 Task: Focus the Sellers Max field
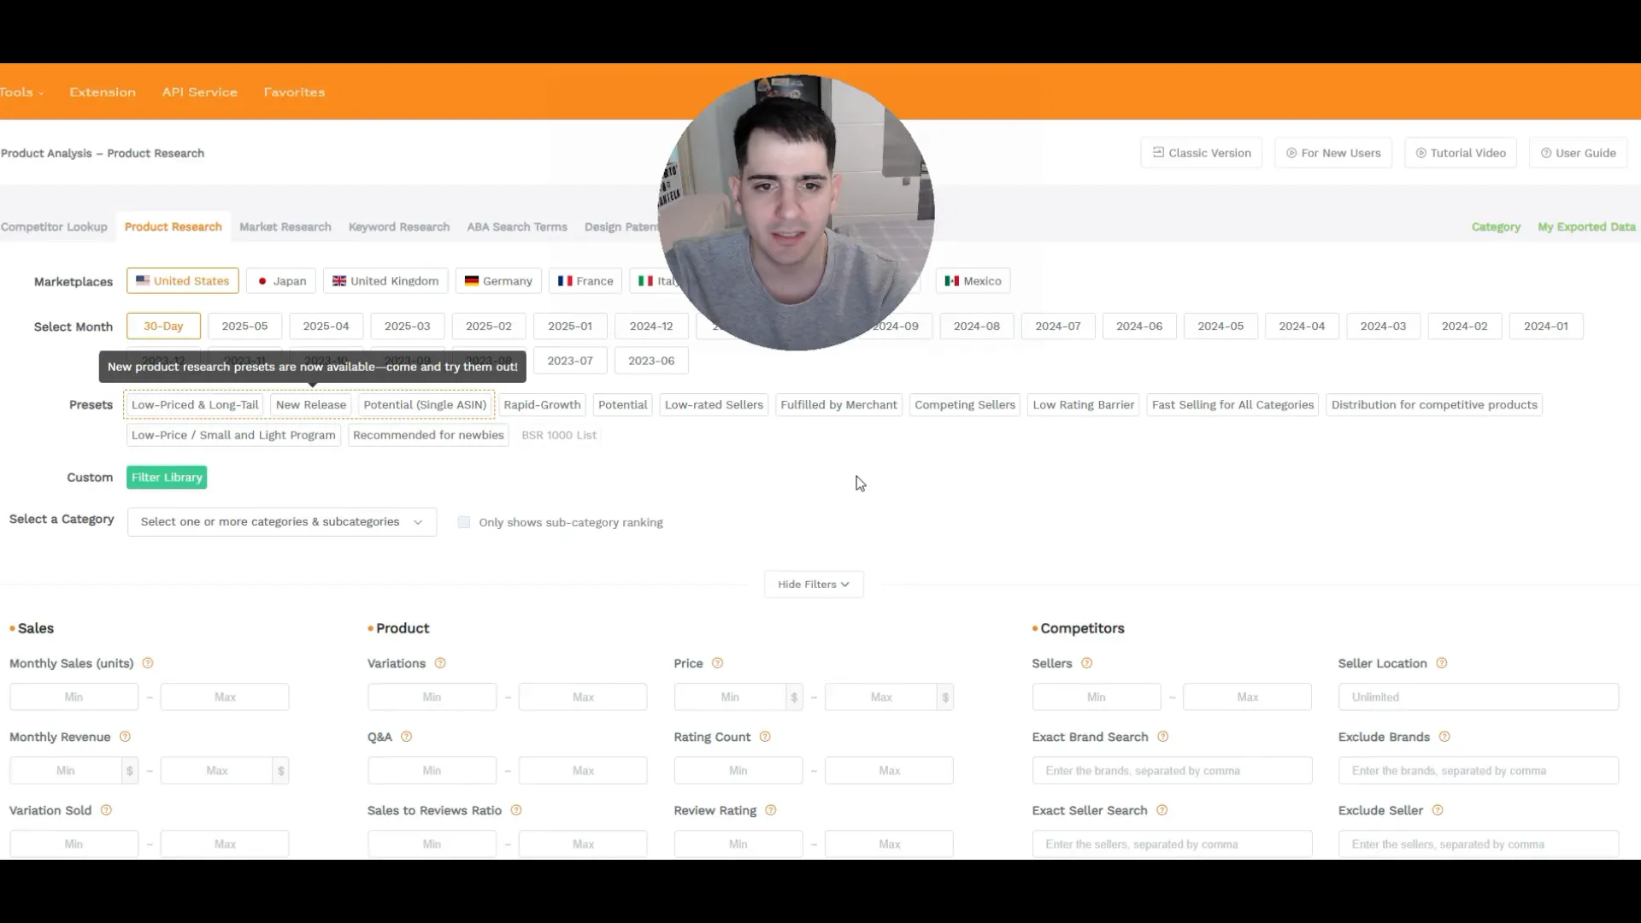[1247, 697]
